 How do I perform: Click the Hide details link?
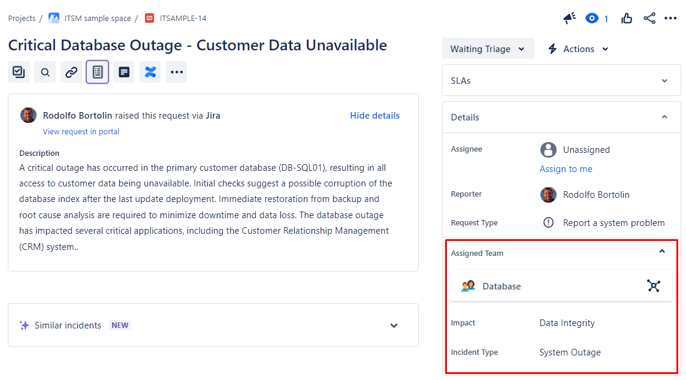click(374, 116)
